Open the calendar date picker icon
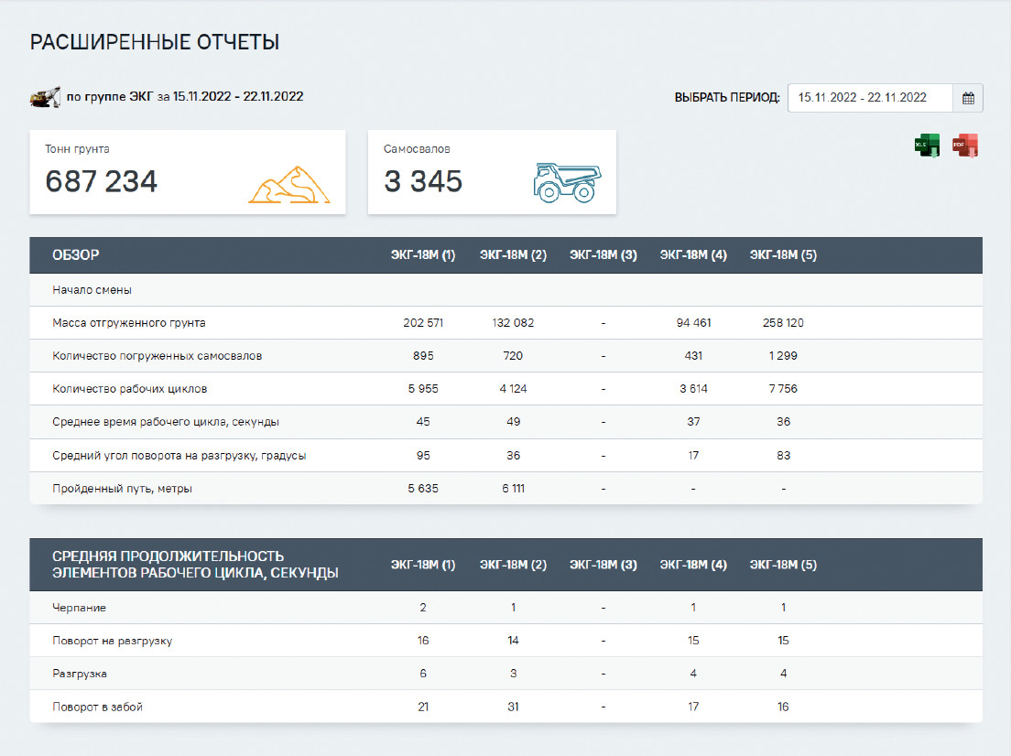 968,98
